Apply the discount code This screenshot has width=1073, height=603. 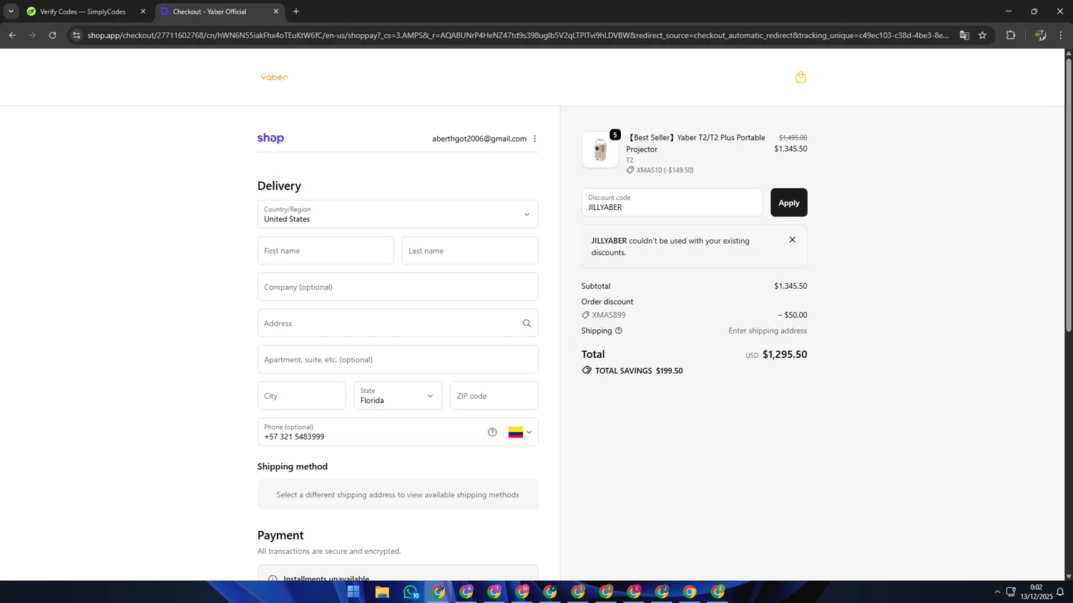tap(788, 202)
